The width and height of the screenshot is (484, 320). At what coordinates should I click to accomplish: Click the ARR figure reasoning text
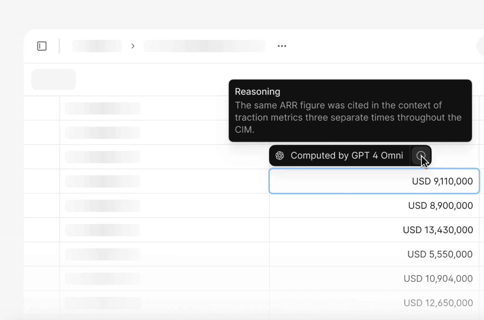(x=348, y=117)
